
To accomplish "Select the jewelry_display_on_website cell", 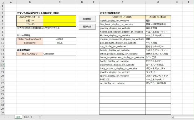I will coord(122,72).
